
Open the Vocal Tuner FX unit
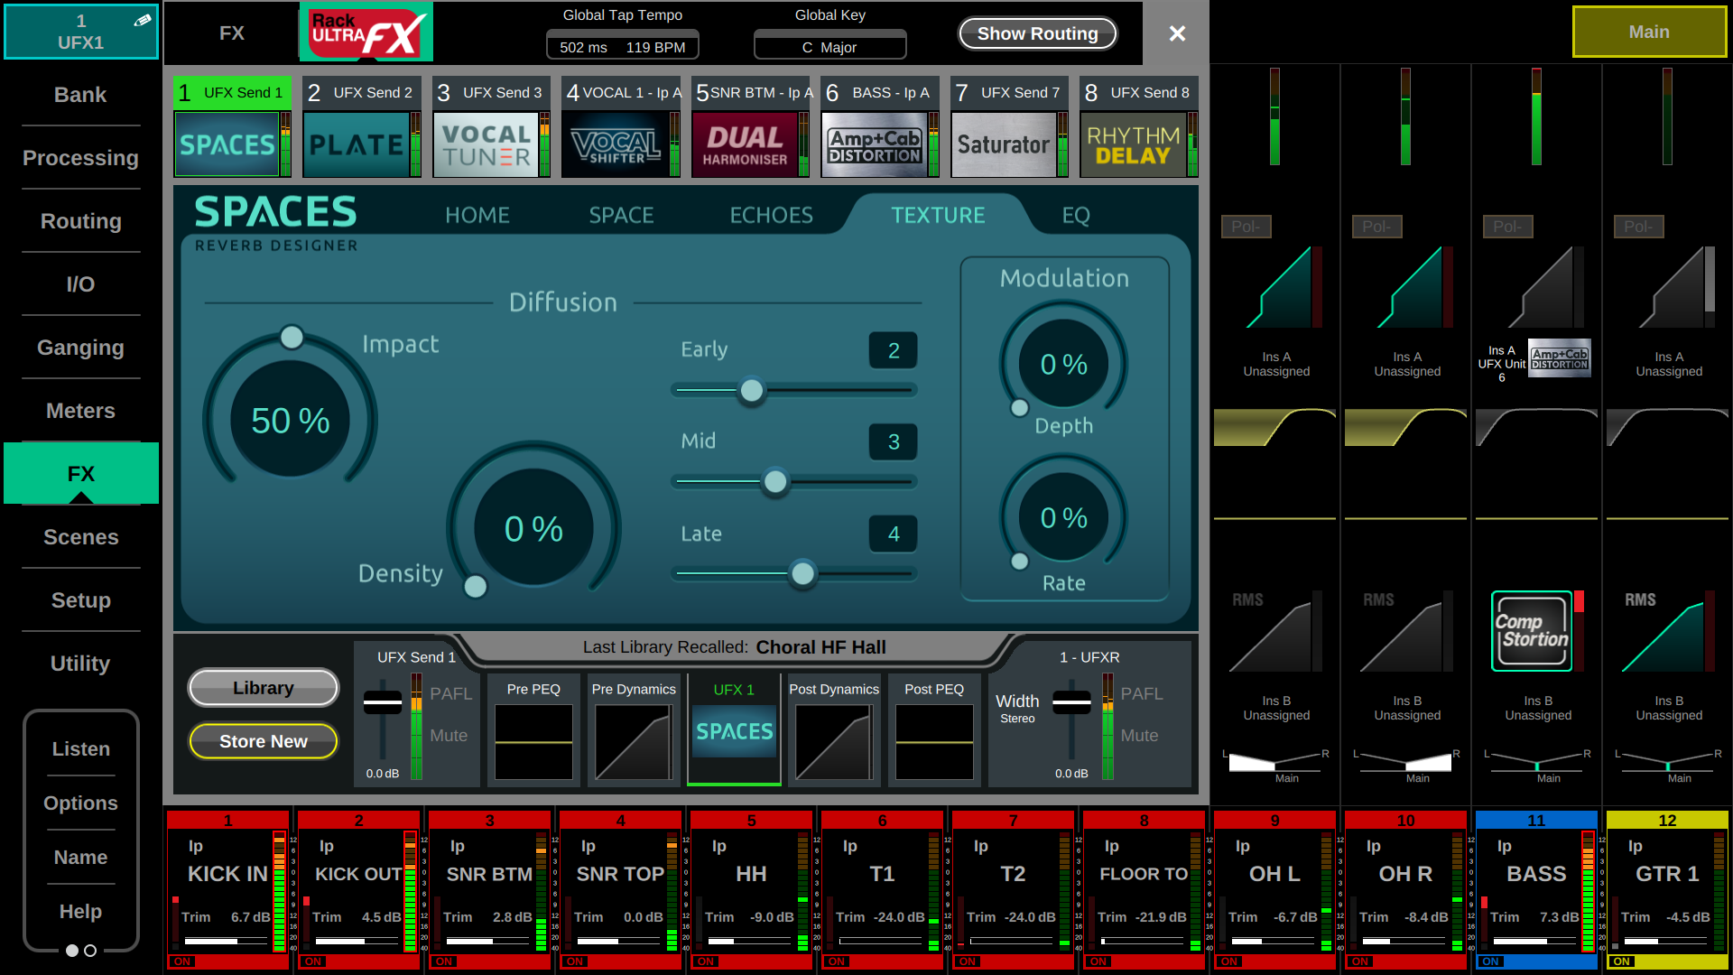486,144
